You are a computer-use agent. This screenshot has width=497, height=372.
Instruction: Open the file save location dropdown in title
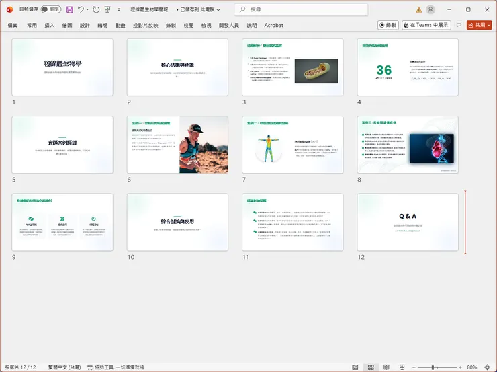pyautogui.click(x=218, y=9)
